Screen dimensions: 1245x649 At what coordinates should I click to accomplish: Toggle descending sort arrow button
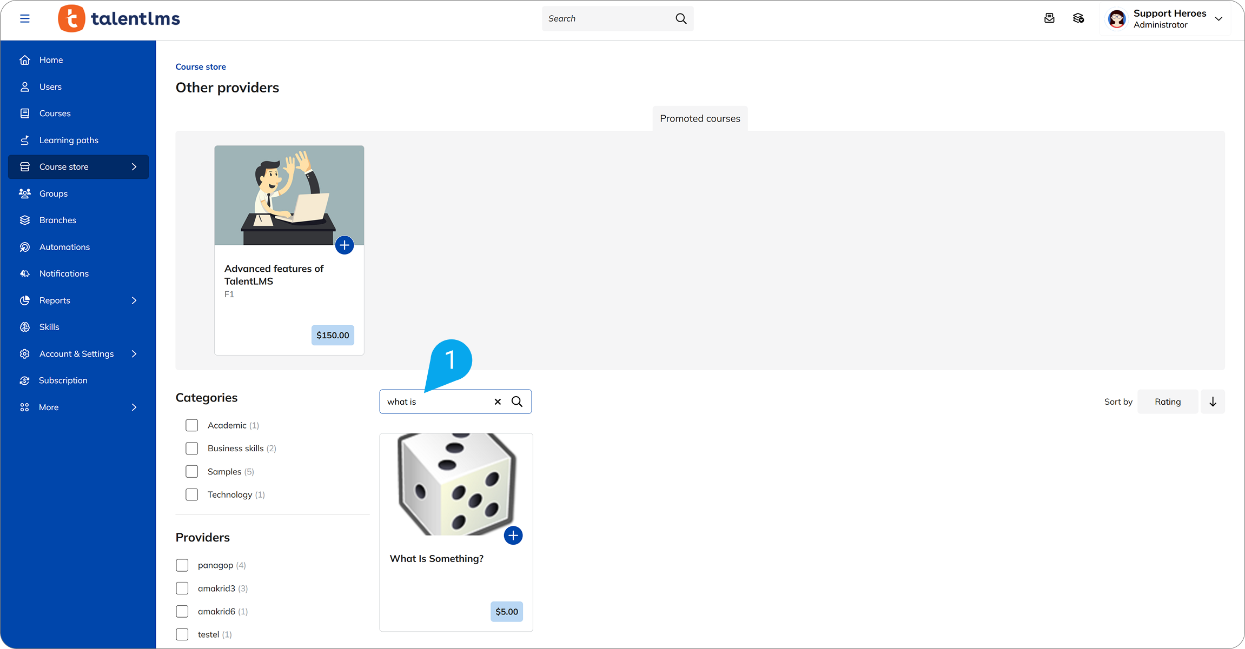tap(1213, 402)
